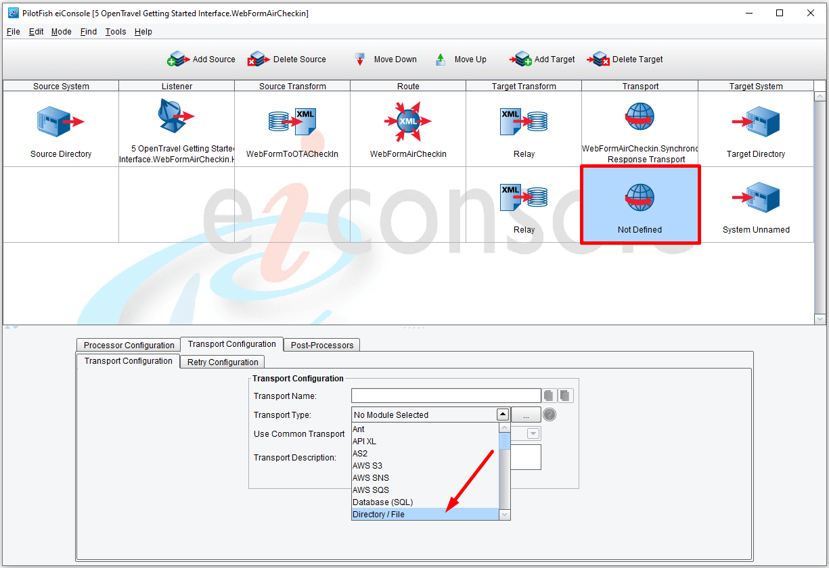Click the transport list scroll down arrow

pyautogui.click(x=505, y=515)
